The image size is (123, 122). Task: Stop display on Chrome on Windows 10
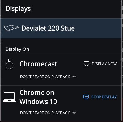(x=100, y=97)
